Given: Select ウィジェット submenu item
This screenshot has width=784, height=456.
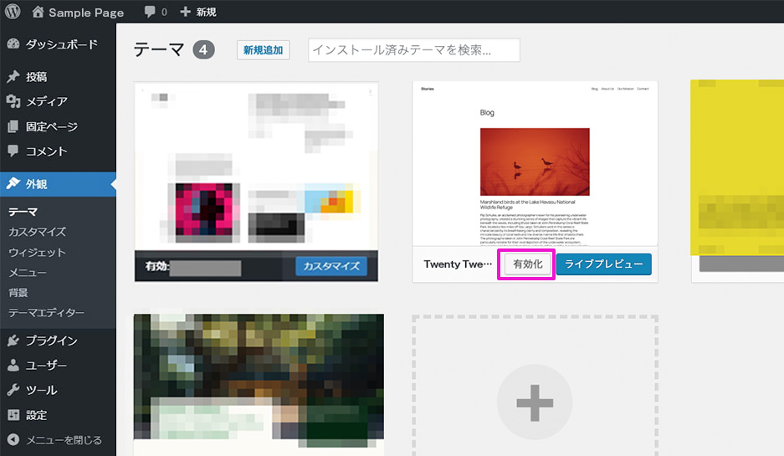Looking at the screenshot, I should (x=37, y=252).
